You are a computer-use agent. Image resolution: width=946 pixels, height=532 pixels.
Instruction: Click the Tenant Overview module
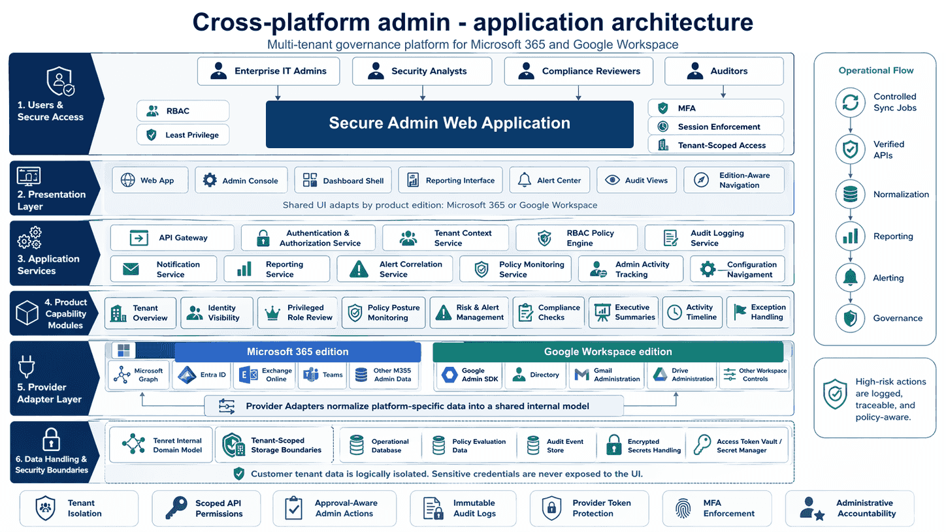point(140,313)
